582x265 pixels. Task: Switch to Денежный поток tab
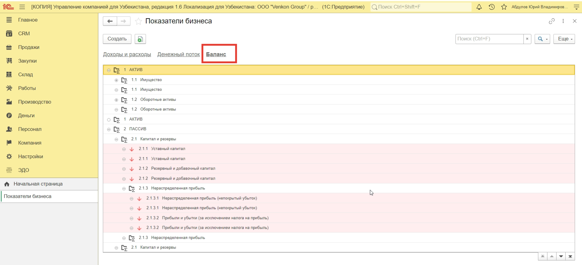178,54
